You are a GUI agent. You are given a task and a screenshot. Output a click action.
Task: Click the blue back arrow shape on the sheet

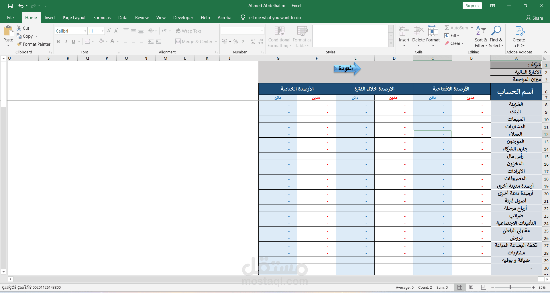347,69
